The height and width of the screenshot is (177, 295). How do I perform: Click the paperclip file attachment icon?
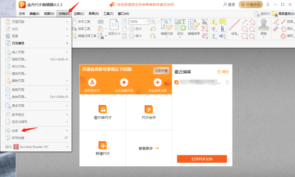coord(222,29)
